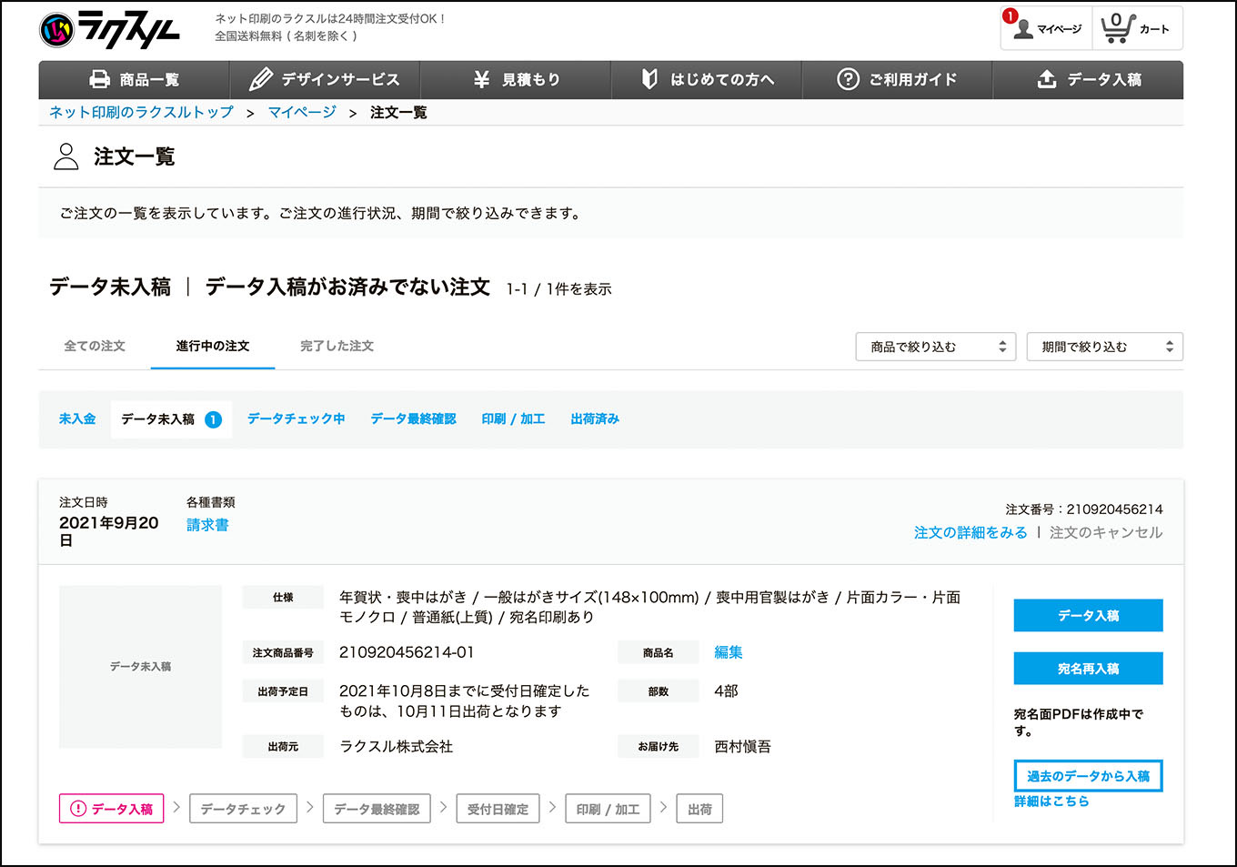1237x867 pixels.
Task: Open 見積もり in navigation bar
Action: [516, 80]
